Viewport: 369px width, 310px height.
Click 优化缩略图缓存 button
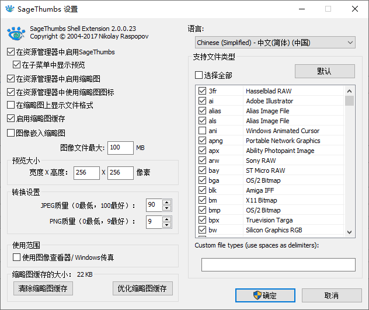coord(142,288)
